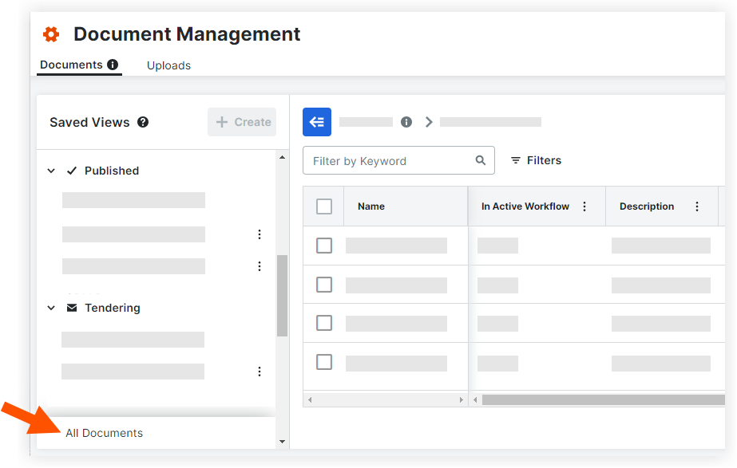737x468 pixels.
Task: Open the In Active Workflow column menu
Action: 584,206
